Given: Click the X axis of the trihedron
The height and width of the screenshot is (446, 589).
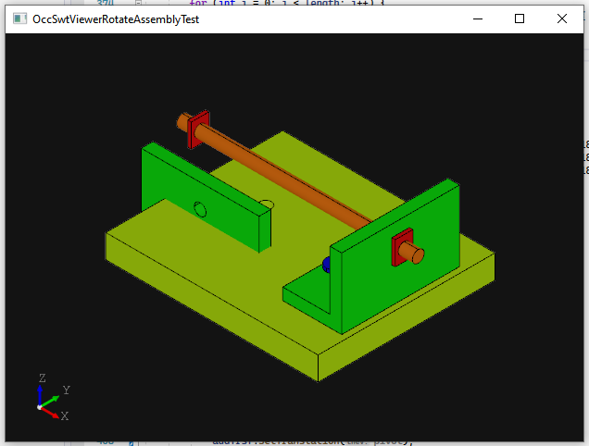Looking at the screenshot, I should [51, 413].
